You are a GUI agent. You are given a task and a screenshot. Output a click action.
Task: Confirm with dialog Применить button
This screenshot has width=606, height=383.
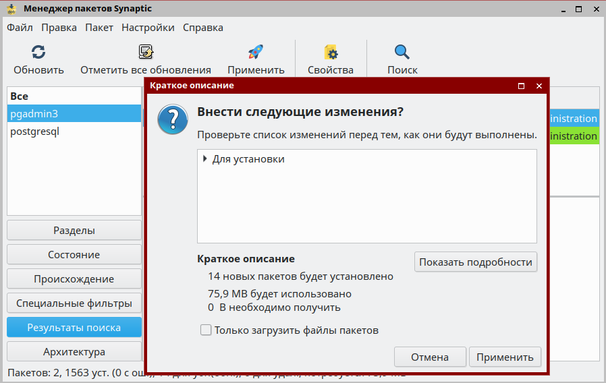(x=505, y=357)
